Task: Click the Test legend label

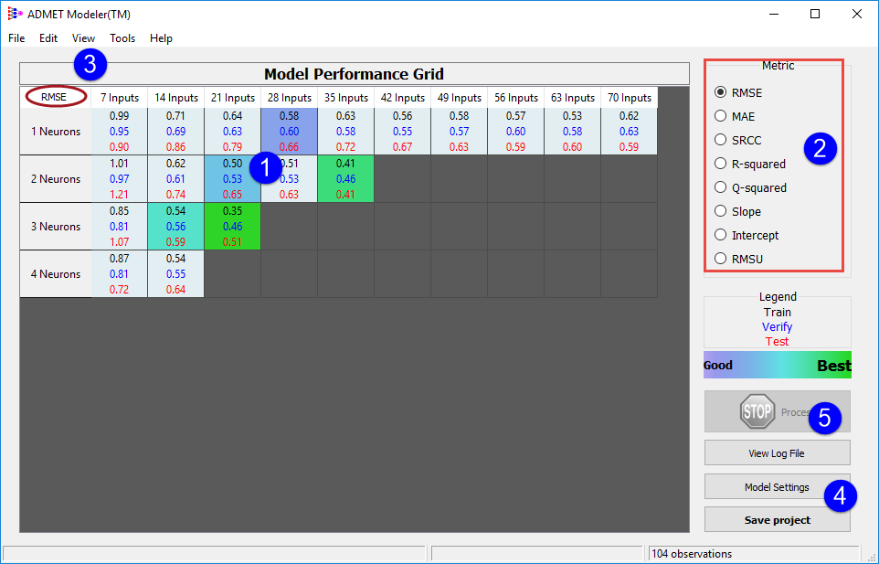Action: (x=777, y=342)
